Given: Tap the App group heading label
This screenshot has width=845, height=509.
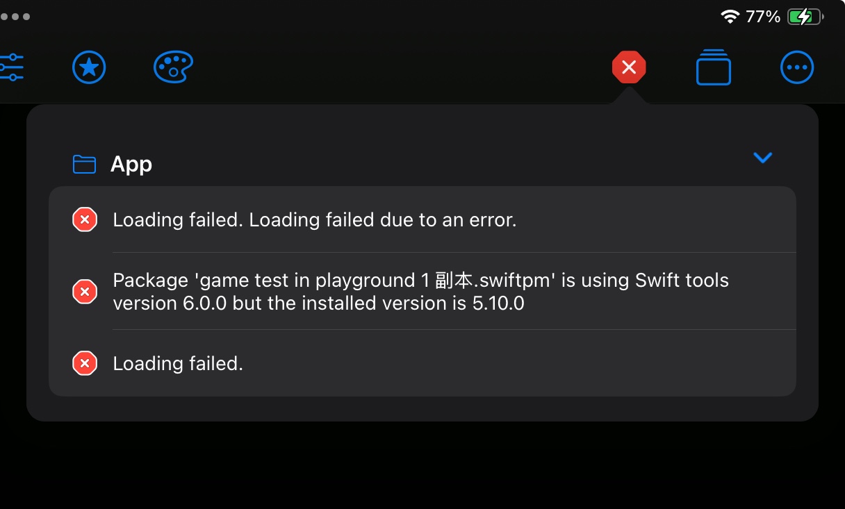Looking at the screenshot, I should (x=131, y=164).
